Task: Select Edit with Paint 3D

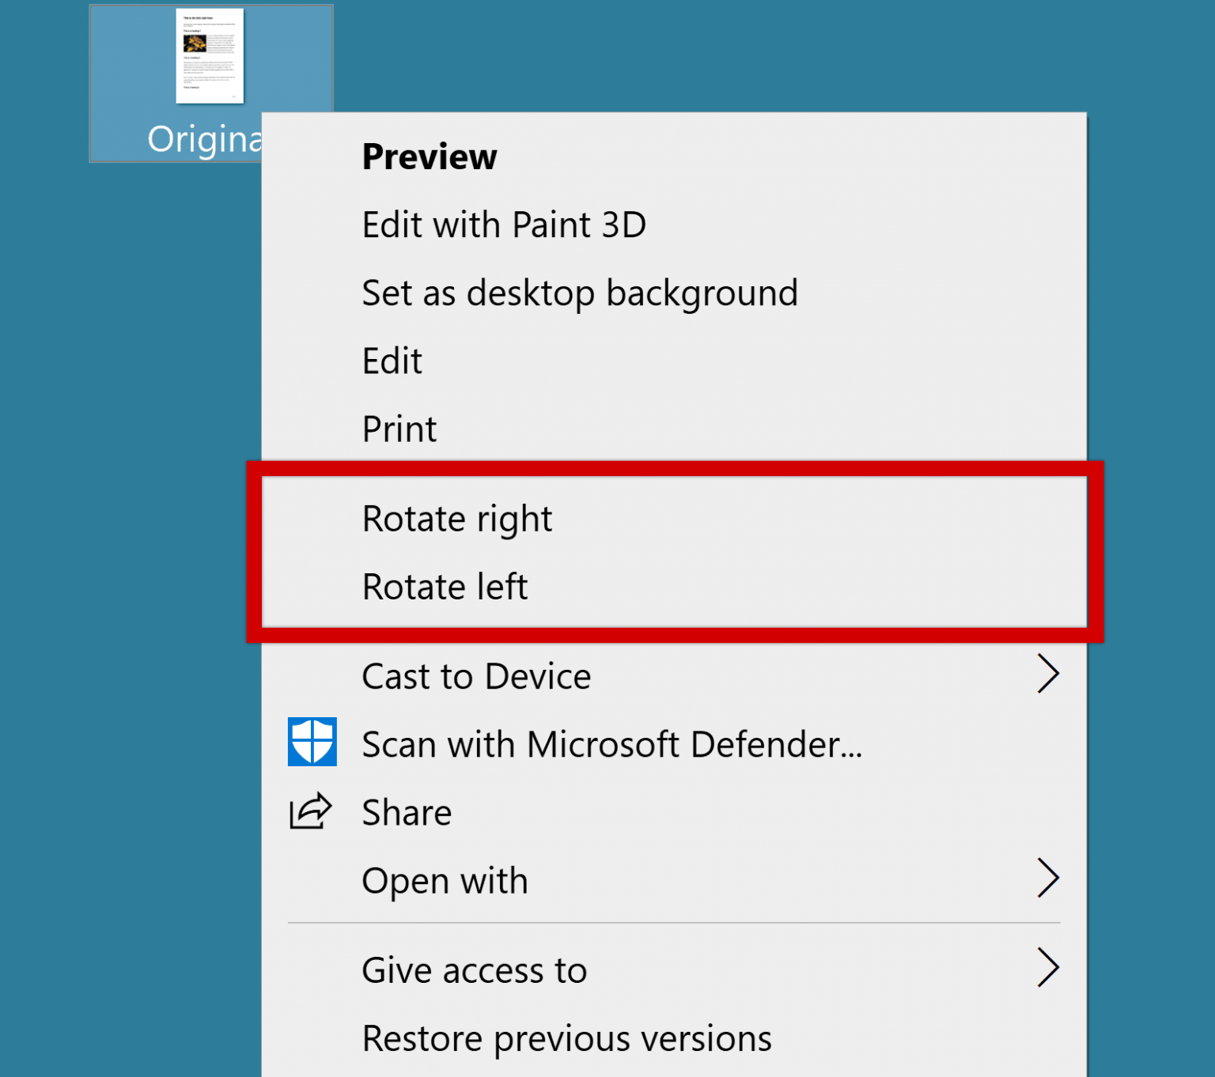Action: point(504,224)
